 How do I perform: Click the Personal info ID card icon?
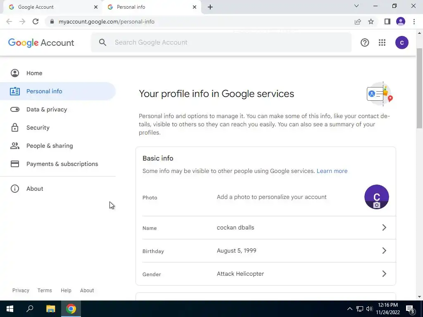tap(15, 91)
